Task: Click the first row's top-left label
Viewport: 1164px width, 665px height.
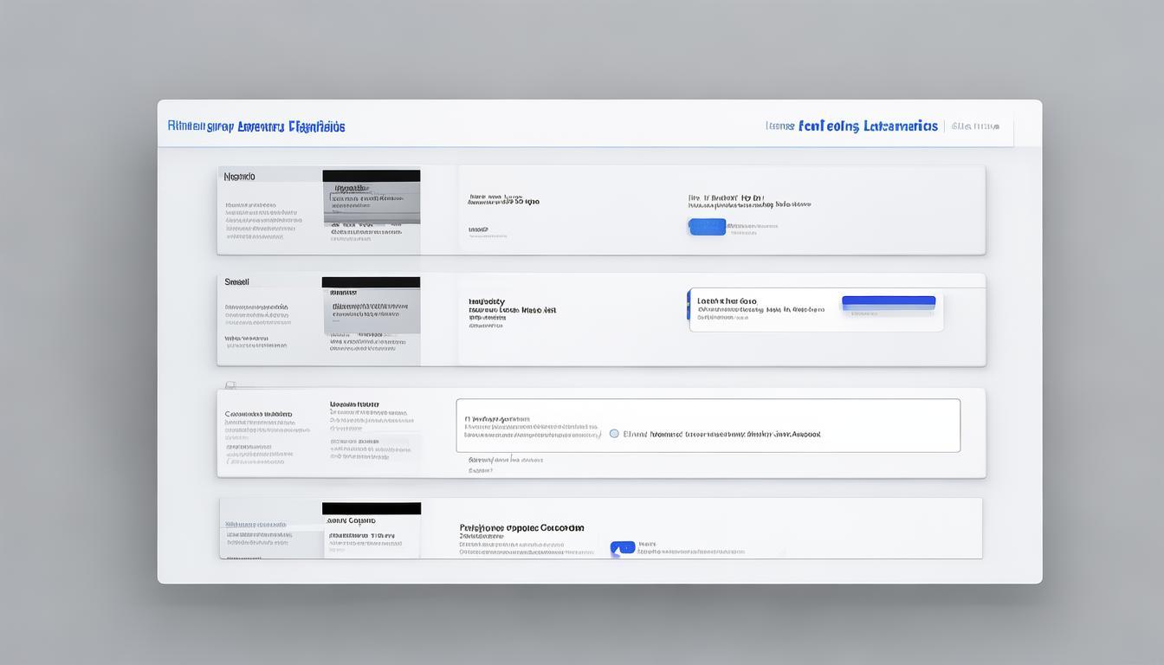Action: coord(239,177)
